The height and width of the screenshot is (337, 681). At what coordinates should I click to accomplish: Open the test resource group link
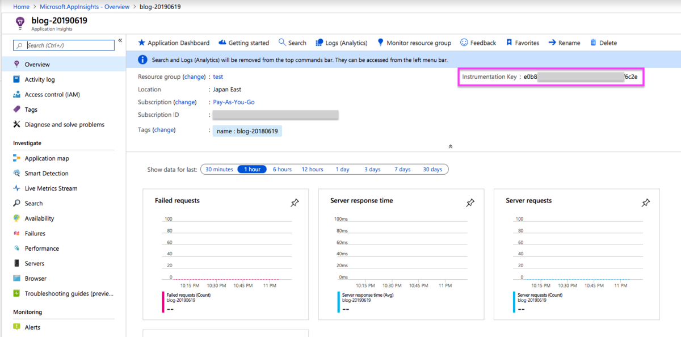pyautogui.click(x=218, y=77)
